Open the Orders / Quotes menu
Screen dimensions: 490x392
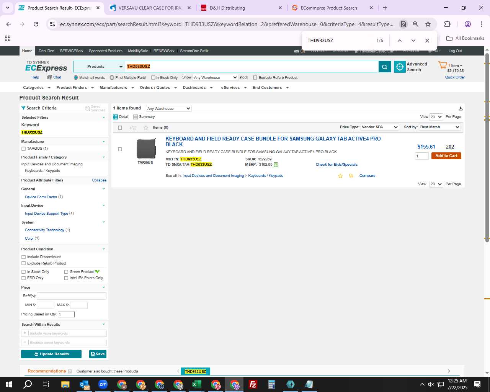[x=158, y=88]
